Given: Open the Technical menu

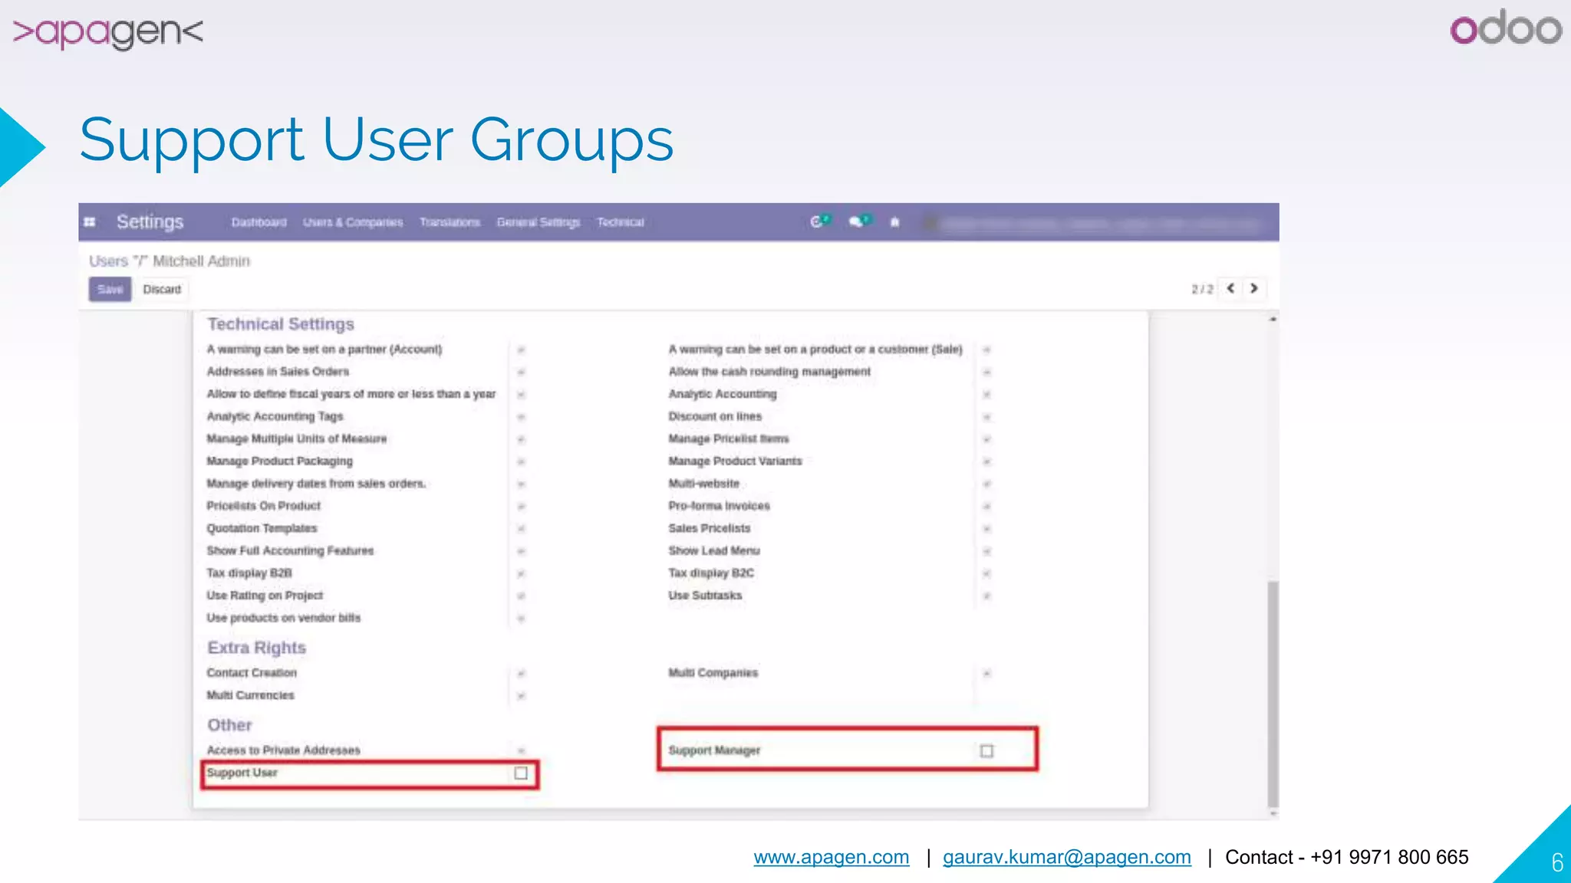Looking at the screenshot, I should [x=621, y=222].
